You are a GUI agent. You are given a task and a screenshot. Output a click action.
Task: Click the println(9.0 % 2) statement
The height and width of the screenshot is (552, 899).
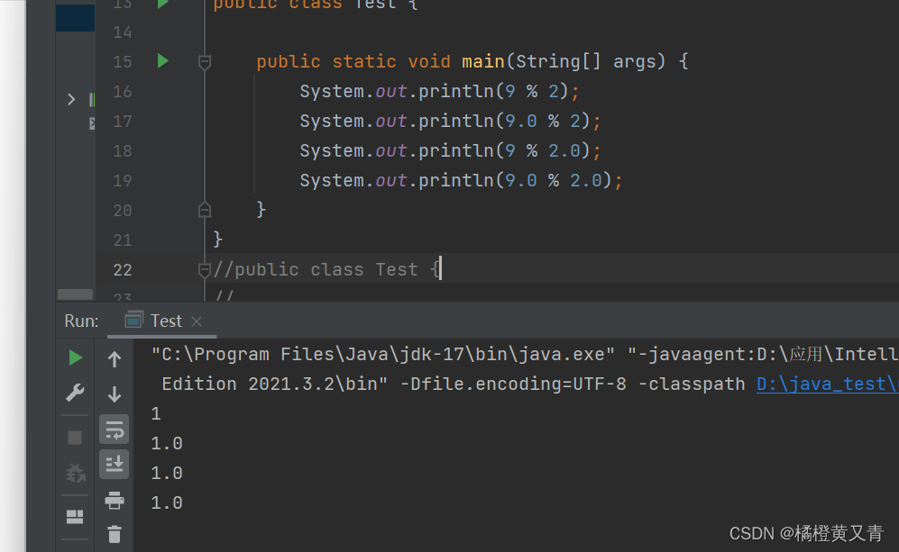point(451,121)
